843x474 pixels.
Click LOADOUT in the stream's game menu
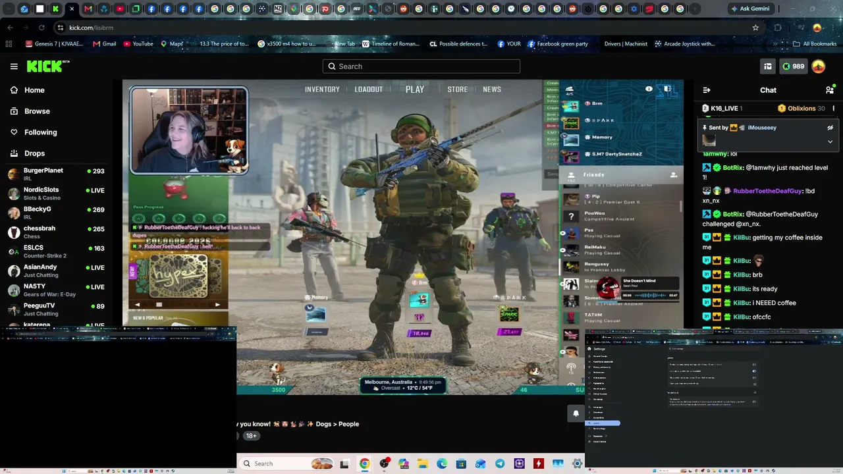[369, 90]
